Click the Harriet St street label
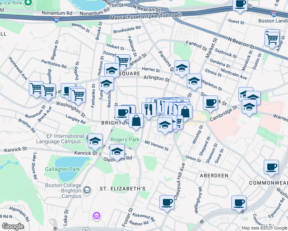This screenshot has height=231, width=288. pos(151,70)
